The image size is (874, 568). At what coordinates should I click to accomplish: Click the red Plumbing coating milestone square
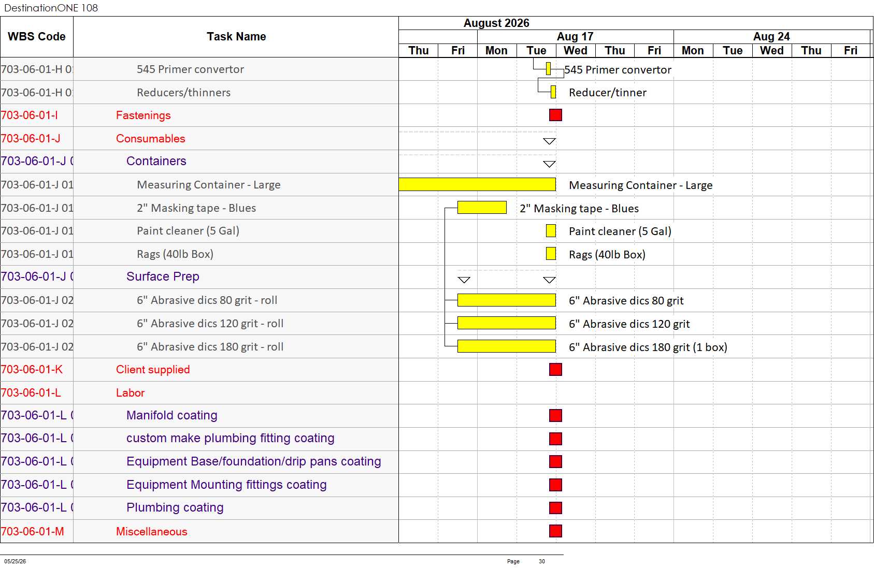pos(555,507)
